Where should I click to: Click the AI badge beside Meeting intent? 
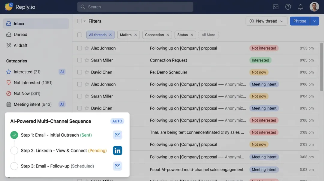[62, 104]
